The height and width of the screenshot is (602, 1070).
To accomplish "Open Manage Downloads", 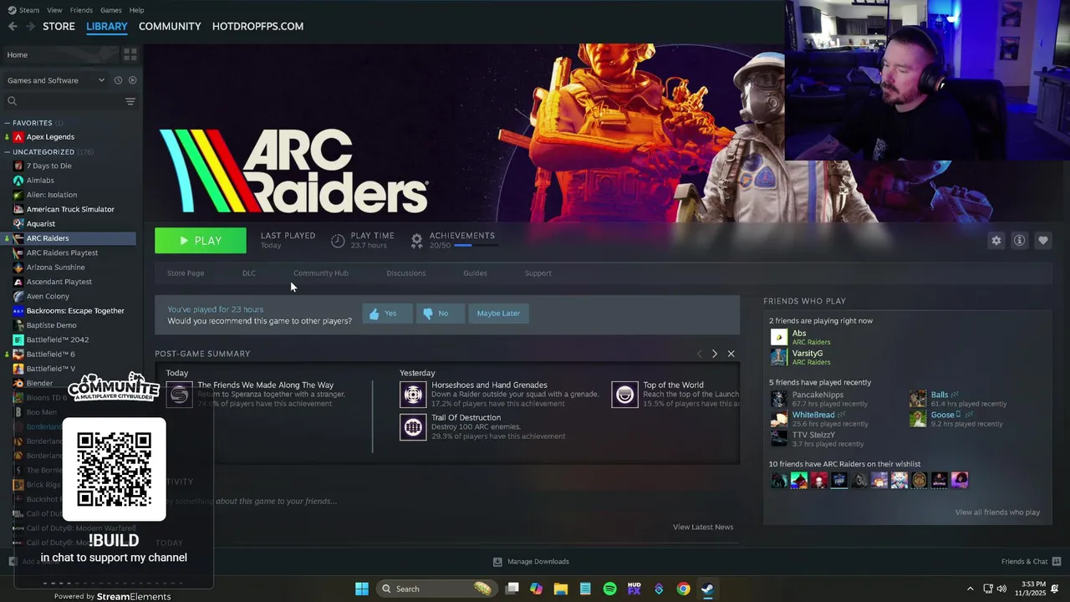I will click(531, 562).
